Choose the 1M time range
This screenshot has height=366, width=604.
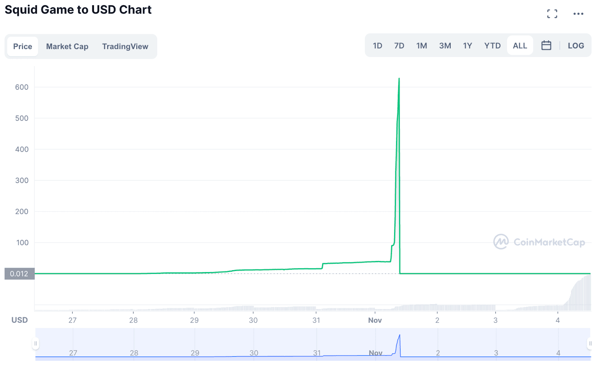[422, 46]
